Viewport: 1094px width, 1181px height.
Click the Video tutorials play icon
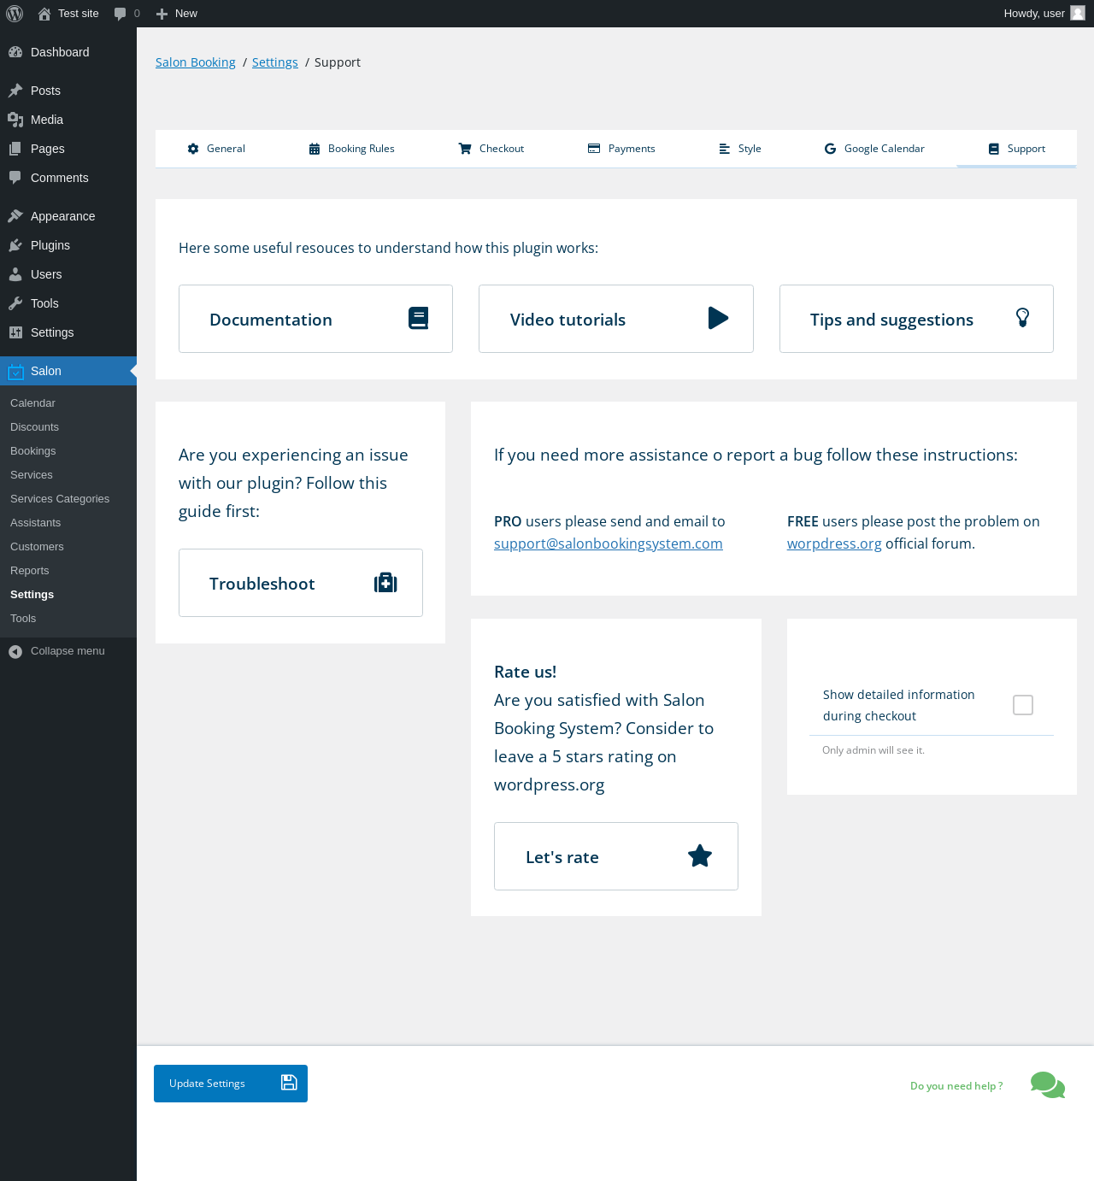(x=719, y=319)
